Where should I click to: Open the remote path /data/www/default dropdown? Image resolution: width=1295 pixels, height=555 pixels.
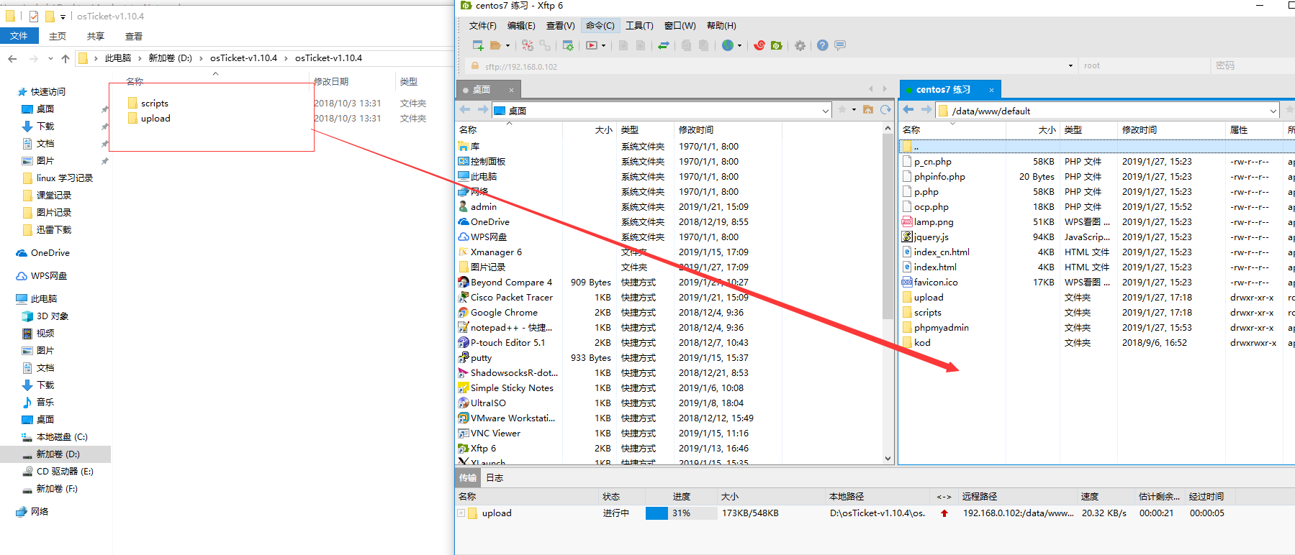(1273, 111)
